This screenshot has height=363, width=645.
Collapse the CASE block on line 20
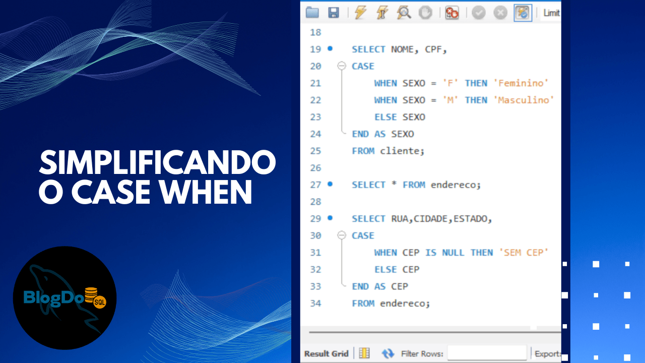[342, 66]
